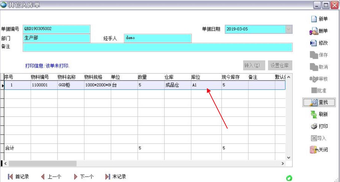The image size is (340, 182).
Task: Open the 单据日期 date dropdown
Action: coord(289,29)
